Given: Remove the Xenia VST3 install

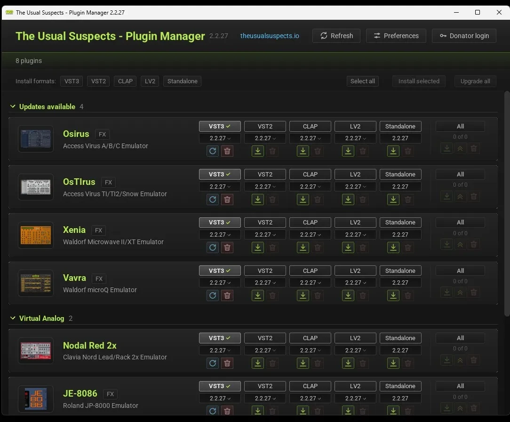Looking at the screenshot, I should (227, 247).
